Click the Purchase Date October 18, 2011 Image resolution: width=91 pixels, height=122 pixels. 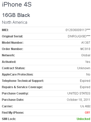tap(78, 100)
